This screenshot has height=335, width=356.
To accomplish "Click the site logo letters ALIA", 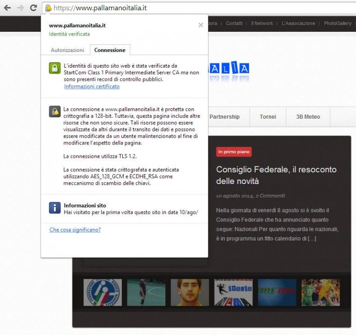I will coord(229,68).
